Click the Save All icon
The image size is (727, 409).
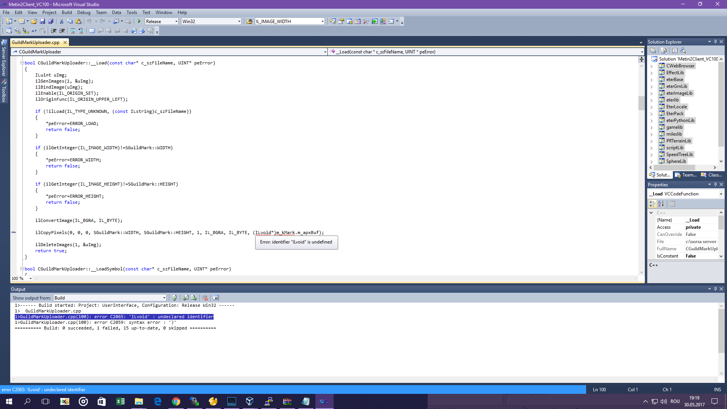click(51, 22)
